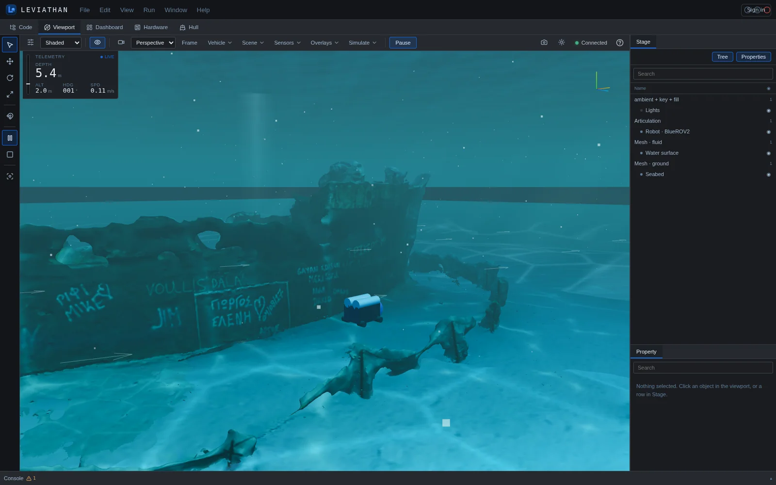Click the Frame button
The width and height of the screenshot is (776, 485).
(x=189, y=43)
